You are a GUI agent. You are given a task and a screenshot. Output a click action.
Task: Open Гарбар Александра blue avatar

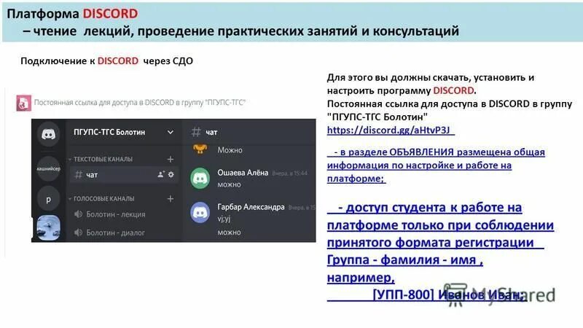[200, 212]
